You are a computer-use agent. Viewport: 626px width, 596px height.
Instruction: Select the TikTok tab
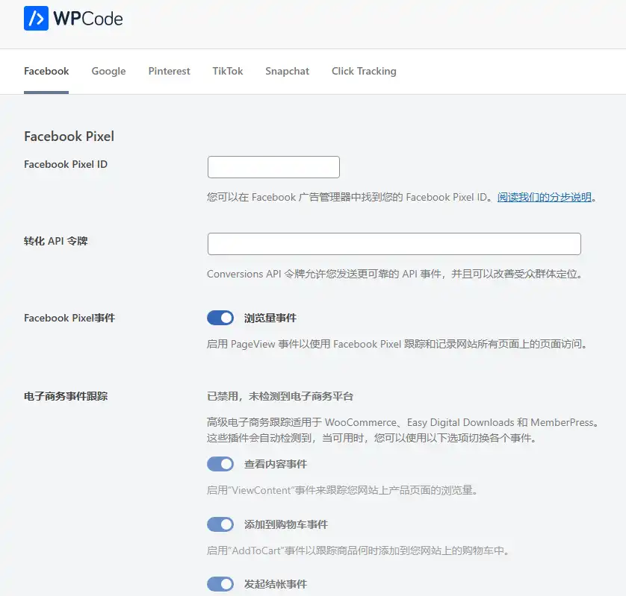(227, 71)
